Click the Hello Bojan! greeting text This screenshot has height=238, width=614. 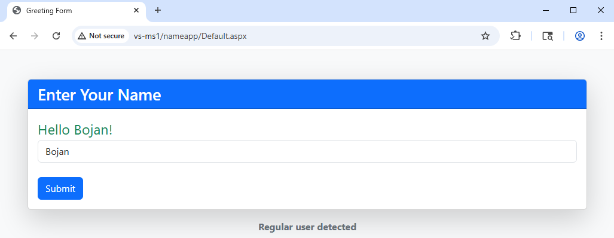[x=75, y=130]
